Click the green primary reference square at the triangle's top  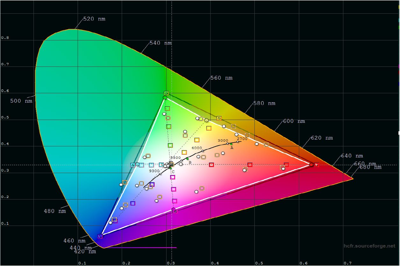[166, 93]
